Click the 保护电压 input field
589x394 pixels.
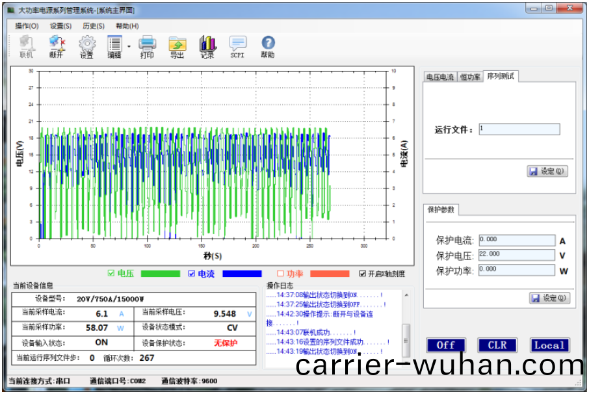[517, 255]
